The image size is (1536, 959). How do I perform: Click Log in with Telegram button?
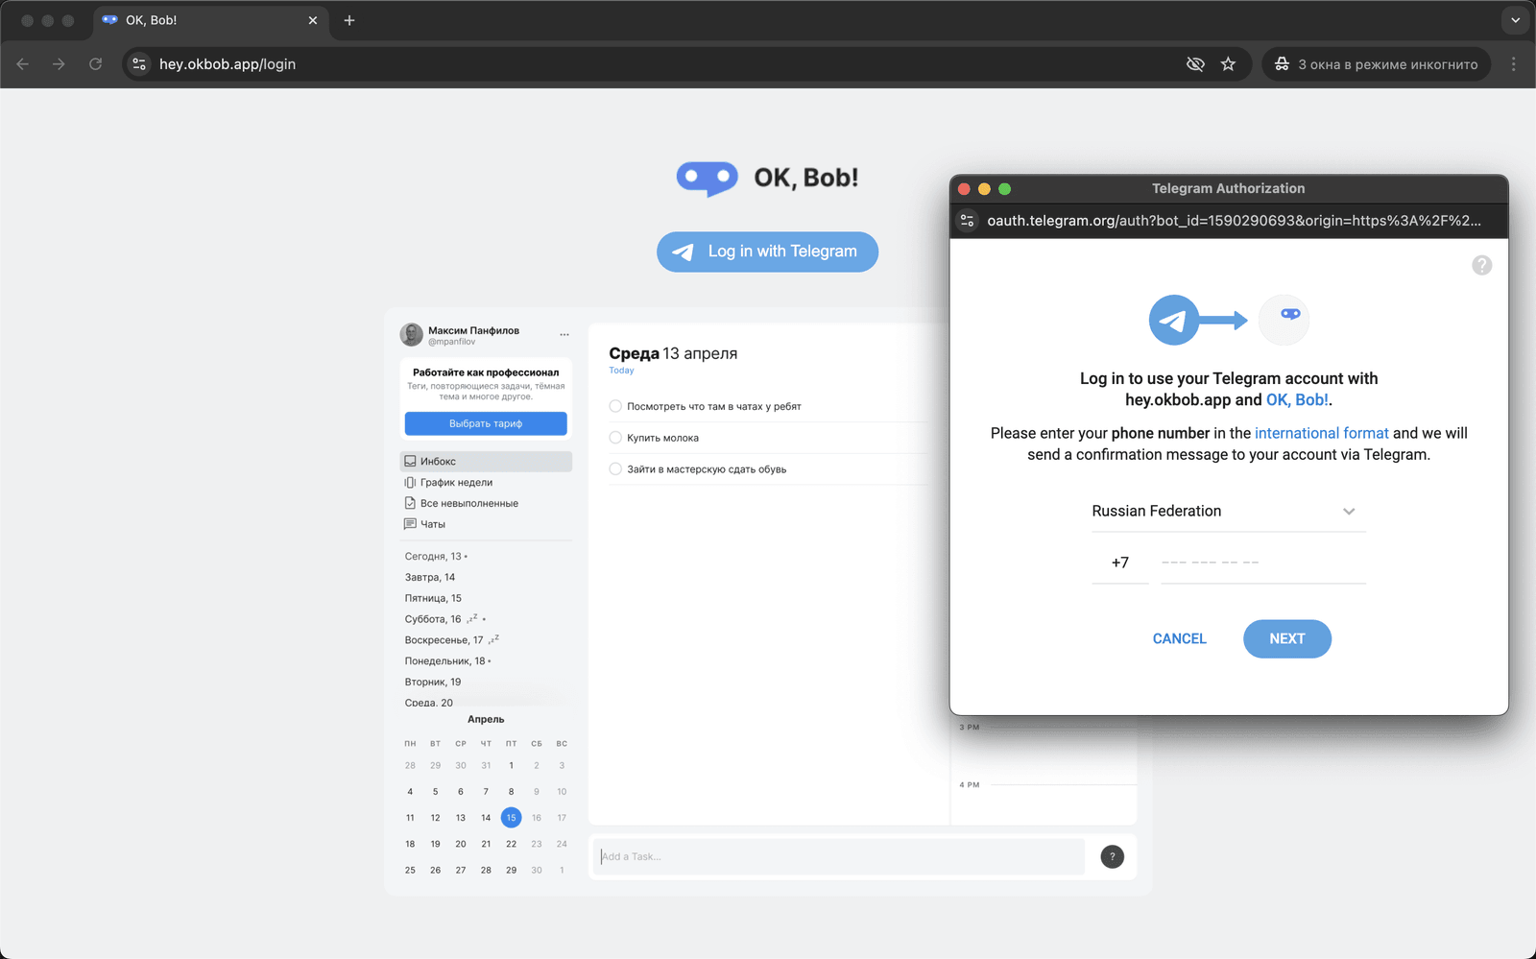767,252
